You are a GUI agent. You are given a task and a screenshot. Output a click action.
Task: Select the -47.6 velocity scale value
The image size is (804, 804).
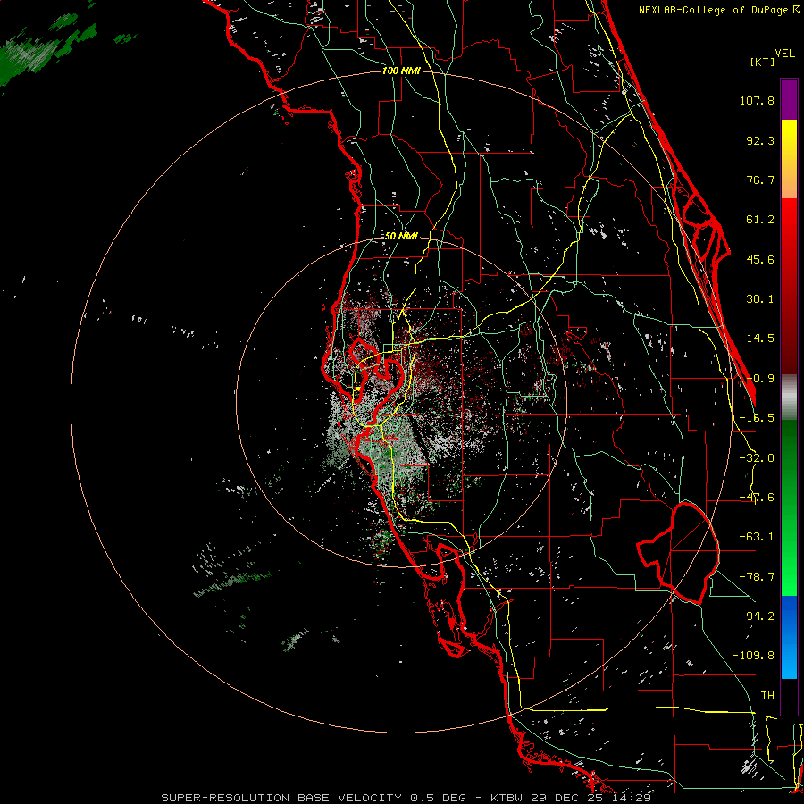pos(757,498)
